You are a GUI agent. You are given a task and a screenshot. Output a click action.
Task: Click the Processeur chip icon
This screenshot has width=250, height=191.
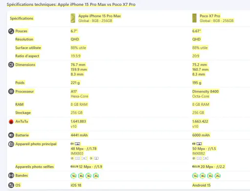11,92
